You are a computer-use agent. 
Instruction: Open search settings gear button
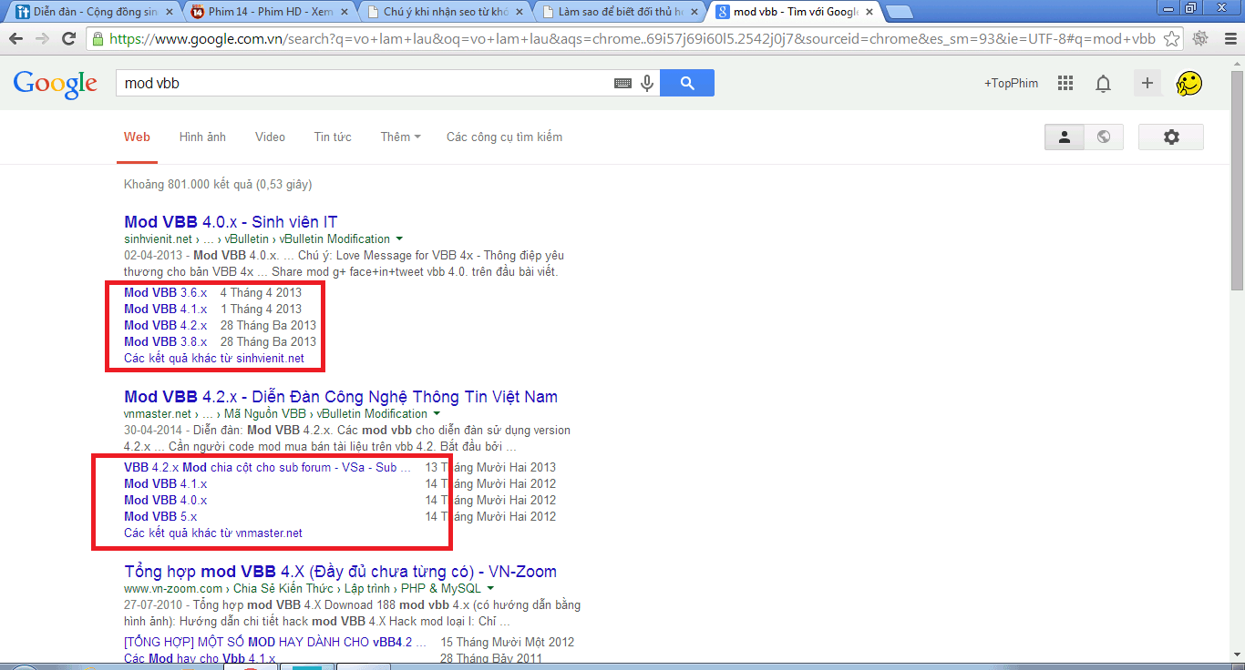click(1171, 137)
